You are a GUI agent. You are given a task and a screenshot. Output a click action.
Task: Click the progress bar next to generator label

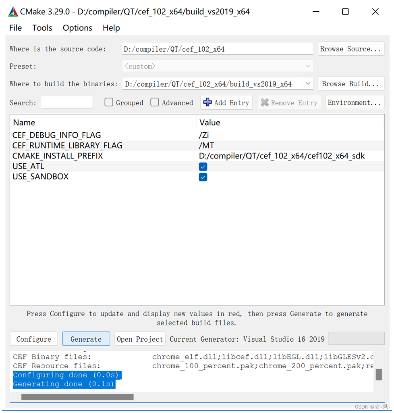[357, 338]
